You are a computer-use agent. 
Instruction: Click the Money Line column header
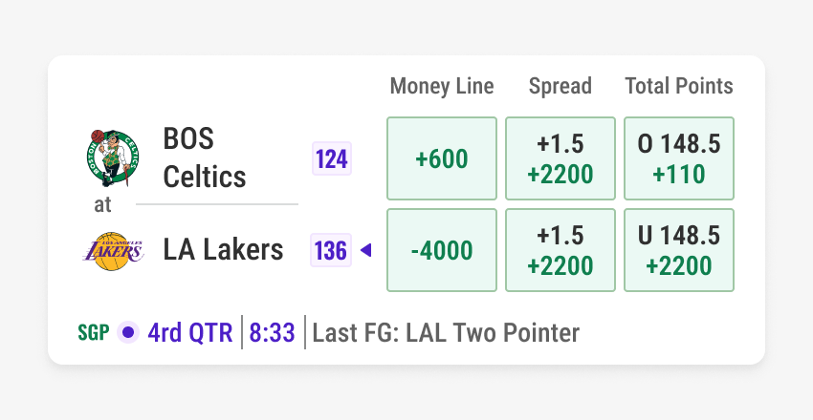442,86
